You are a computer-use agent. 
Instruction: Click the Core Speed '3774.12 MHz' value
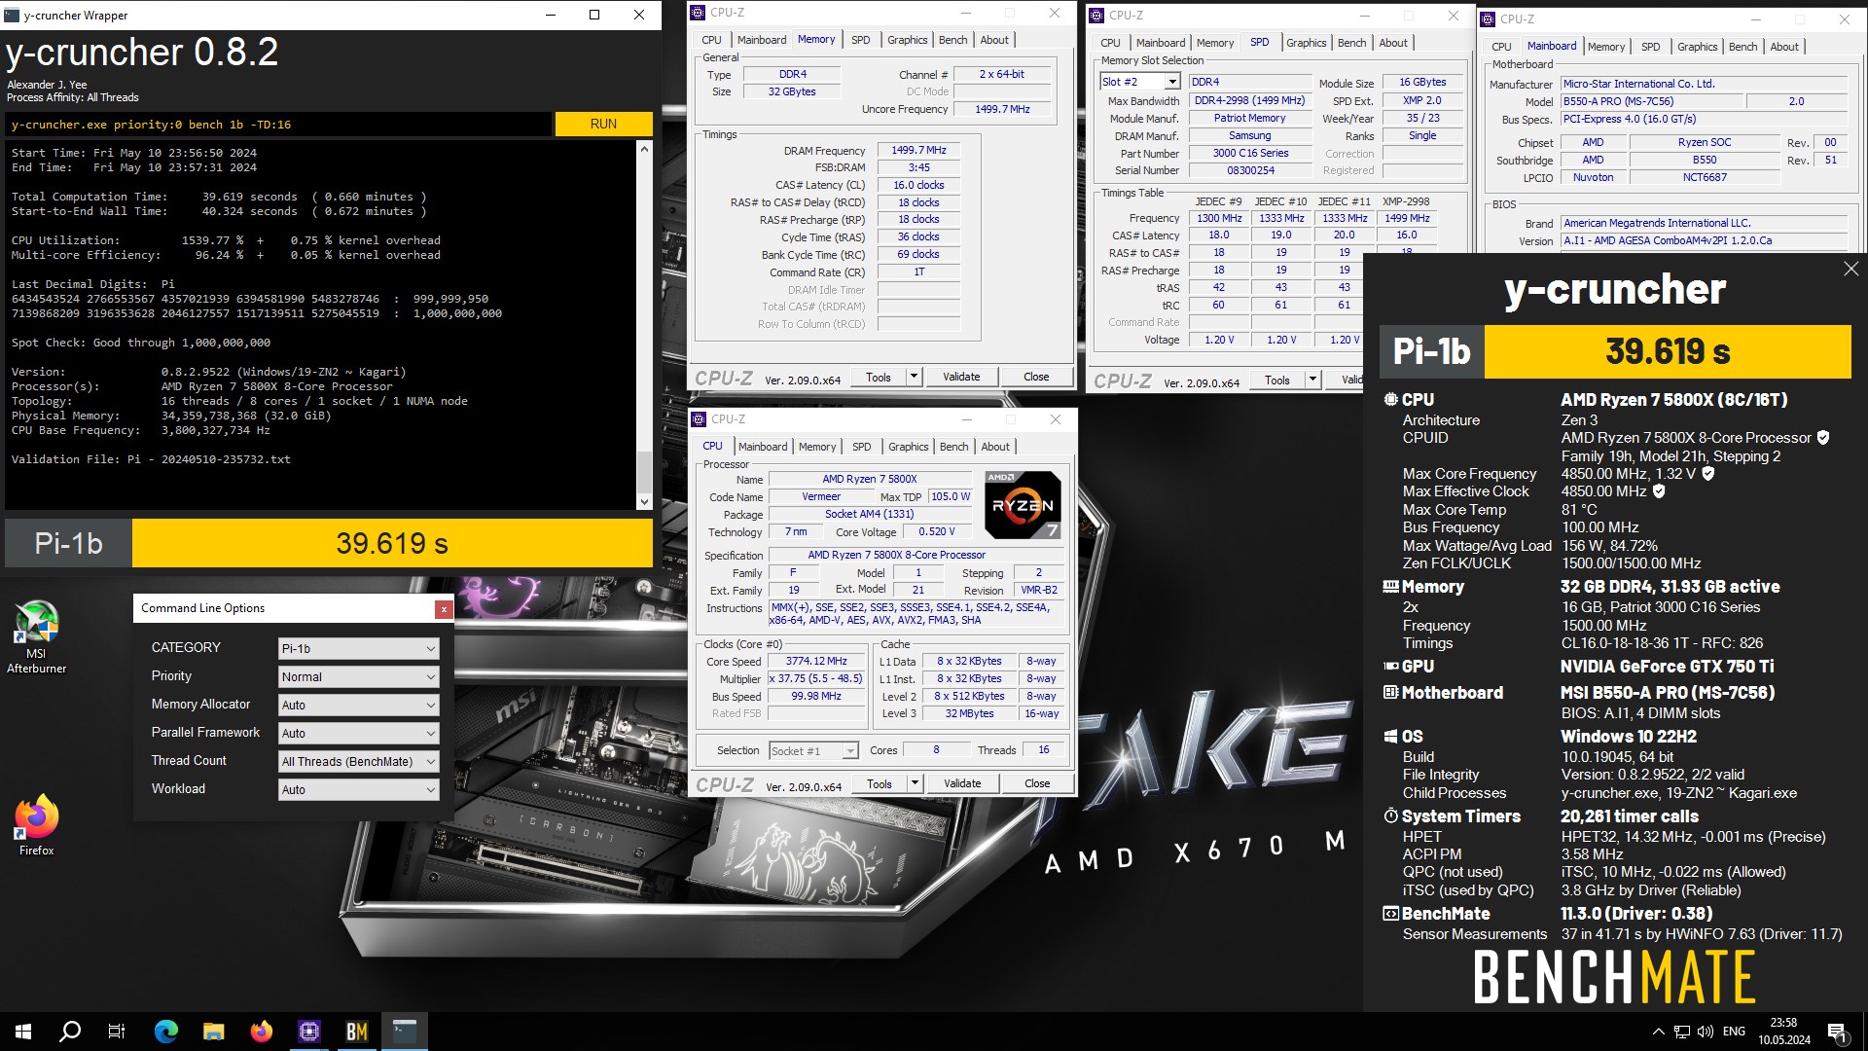pyautogui.click(x=815, y=661)
